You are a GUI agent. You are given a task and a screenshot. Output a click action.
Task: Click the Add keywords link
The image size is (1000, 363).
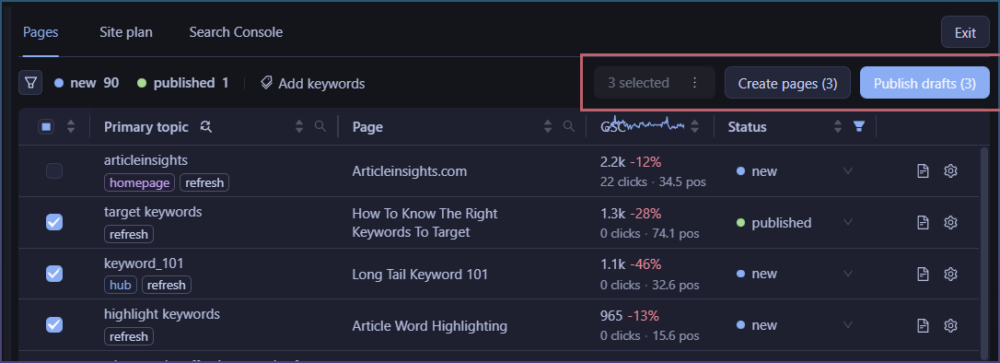point(312,83)
